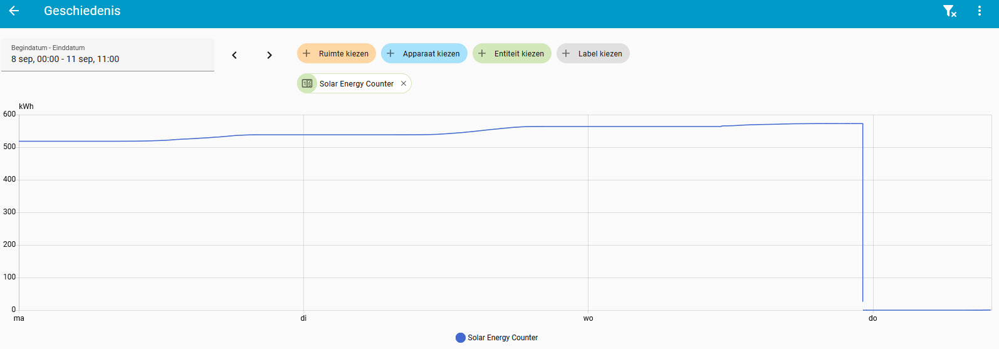This screenshot has width=999, height=349.
Task: Click the Solar Energy Counter entity icon
Action: pyautogui.click(x=307, y=83)
